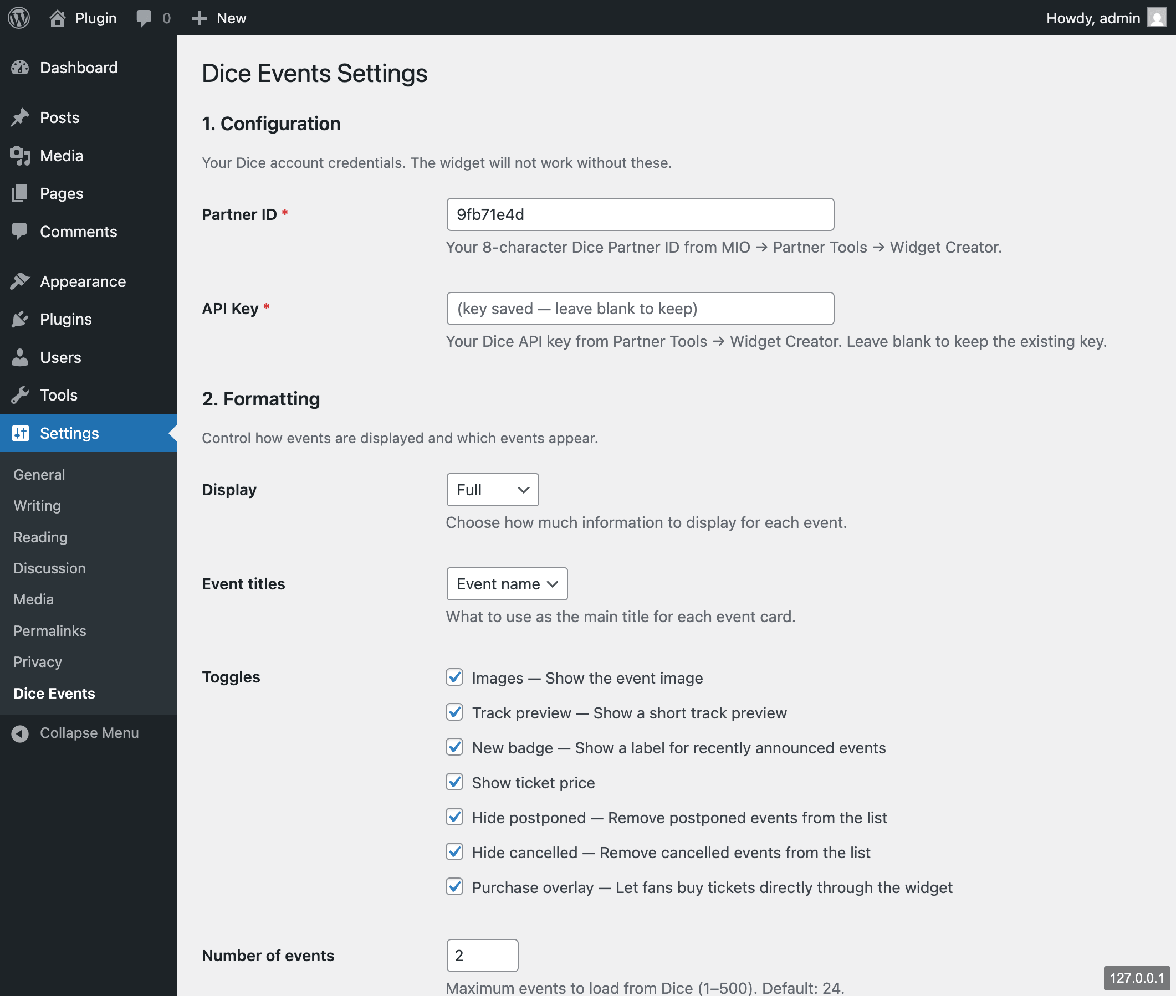Viewport: 1176px width, 996px height.
Task: Uncheck Hide postponed events option
Action: (x=454, y=817)
